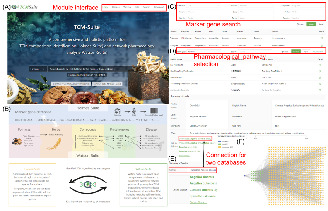
Task: Click the Class input field
Action: click(256, 12)
